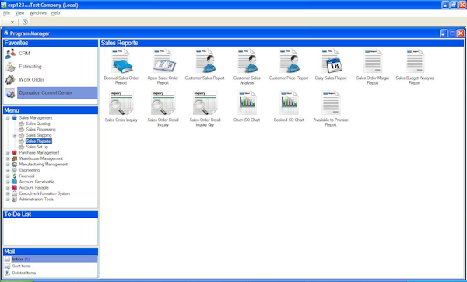Screen dimensions: 467x282
Task: Collapse the Sales Management tree node
Action: (x=8, y=118)
